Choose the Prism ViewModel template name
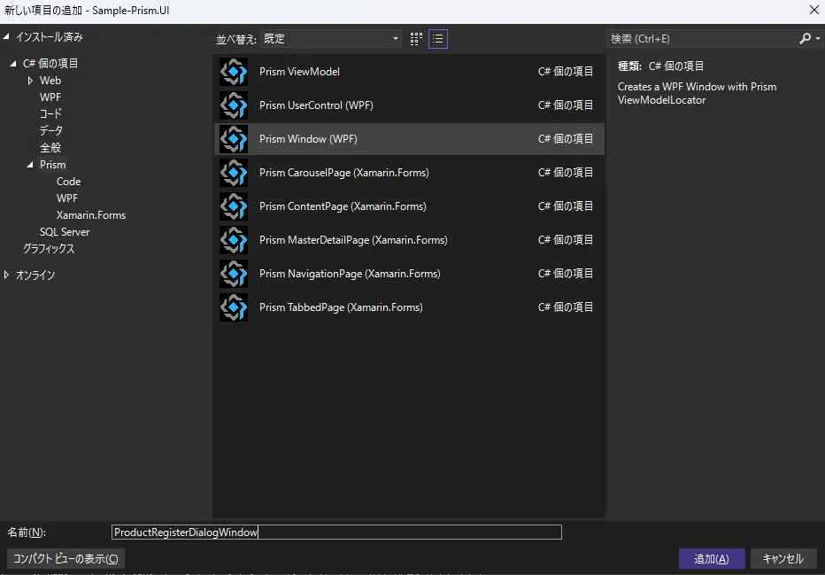 299,72
